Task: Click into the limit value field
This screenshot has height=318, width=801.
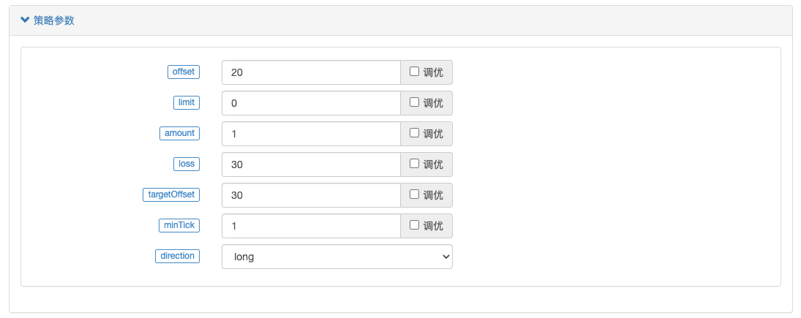Action: tap(311, 103)
